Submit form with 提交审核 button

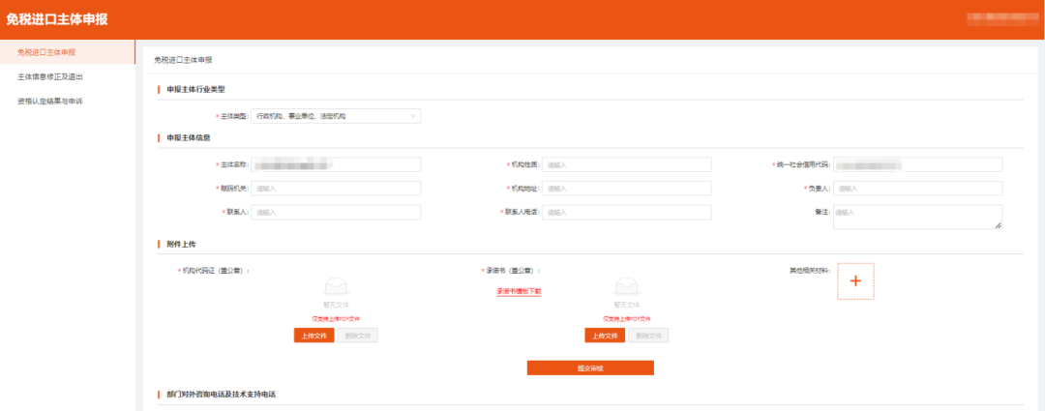pos(590,367)
